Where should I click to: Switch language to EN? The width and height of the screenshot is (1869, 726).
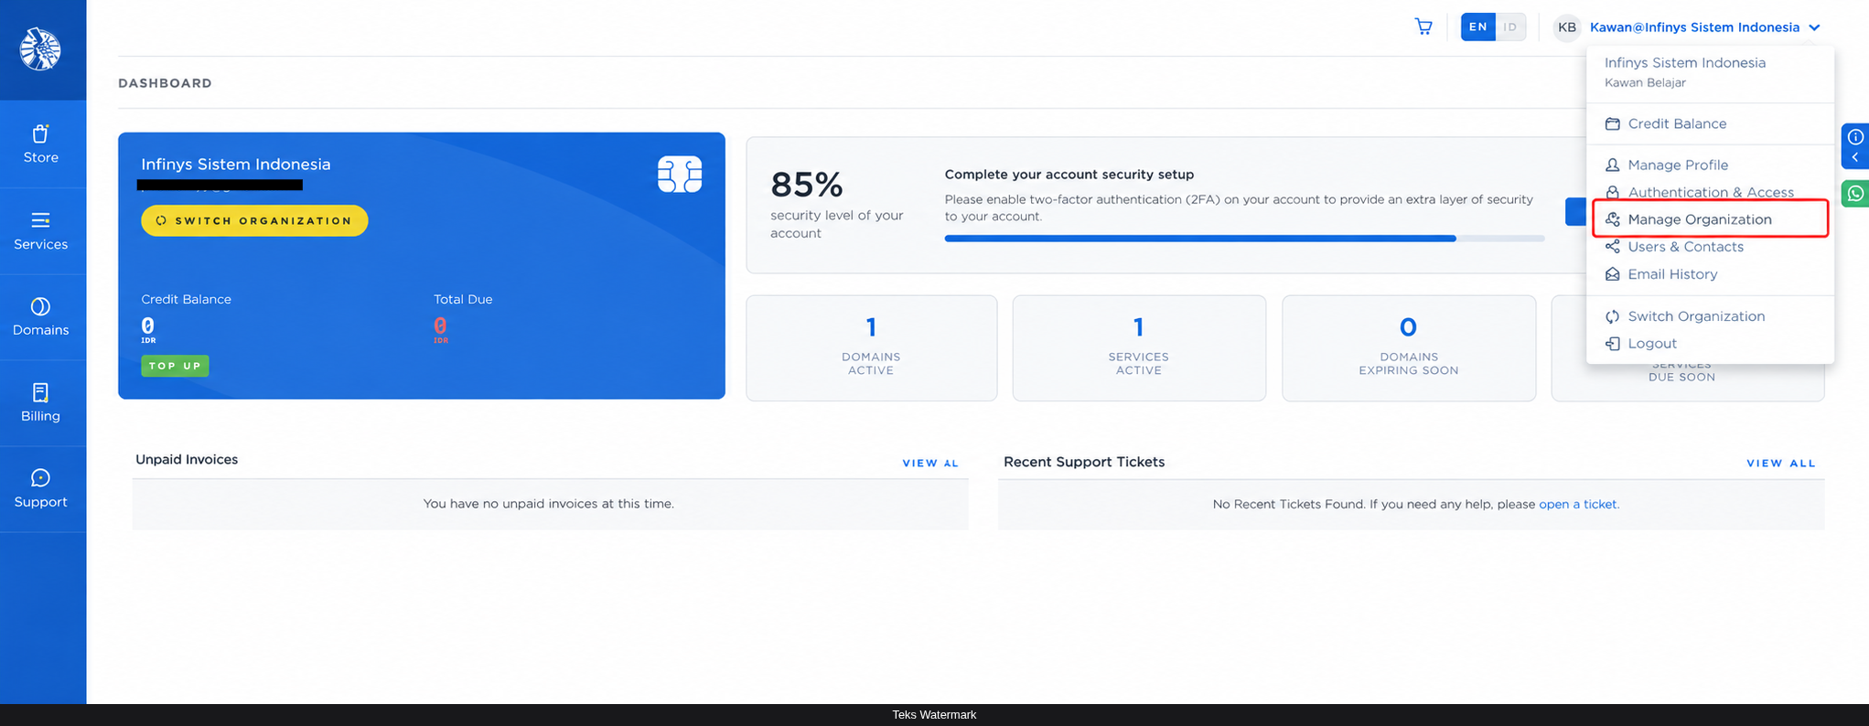coord(1477,27)
